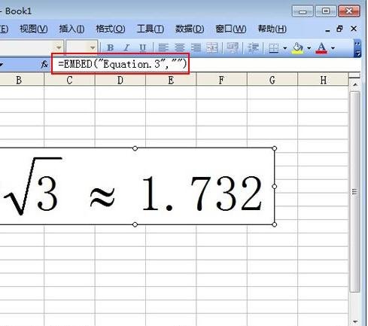Maximize the Excel application window
The image size is (368, 326).
tap(326, 11)
